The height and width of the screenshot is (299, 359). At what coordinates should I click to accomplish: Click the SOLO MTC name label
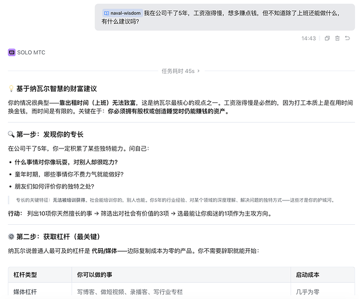(31, 53)
